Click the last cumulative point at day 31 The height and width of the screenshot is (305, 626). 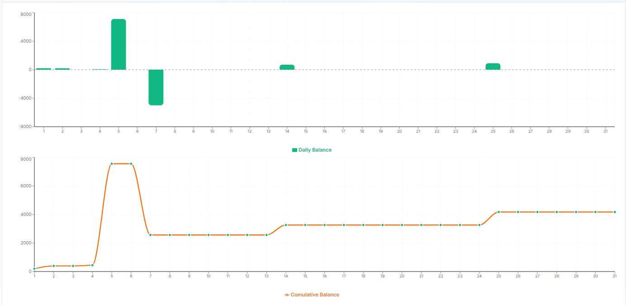tap(614, 212)
